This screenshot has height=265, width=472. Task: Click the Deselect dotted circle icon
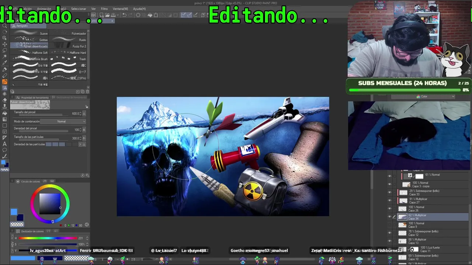click(138, 15)
